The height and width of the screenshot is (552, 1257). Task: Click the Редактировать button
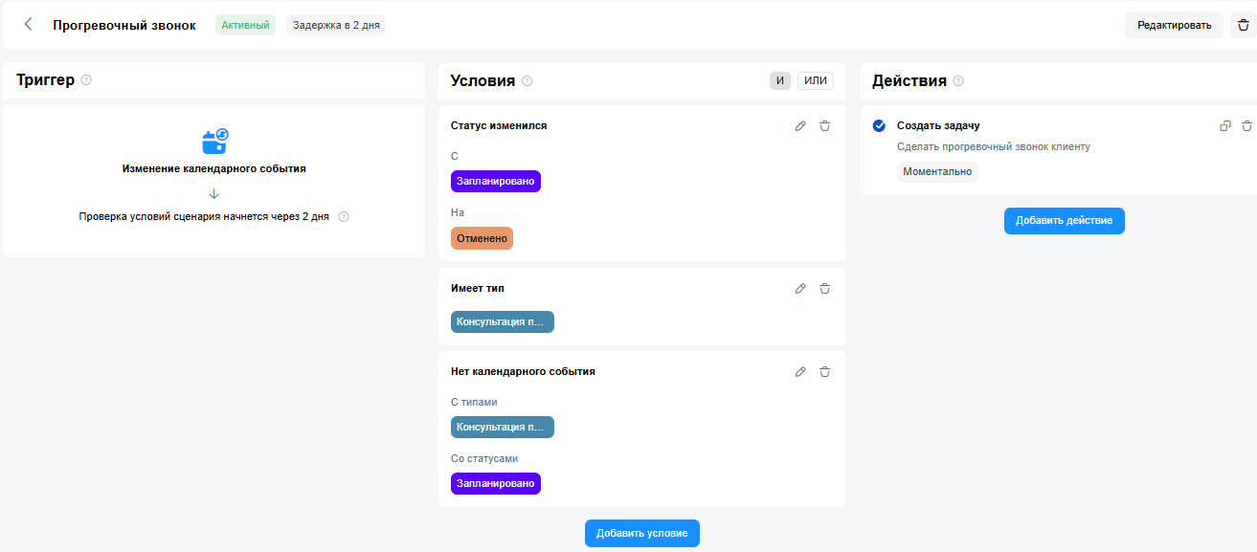click(x=1174, y=25)
